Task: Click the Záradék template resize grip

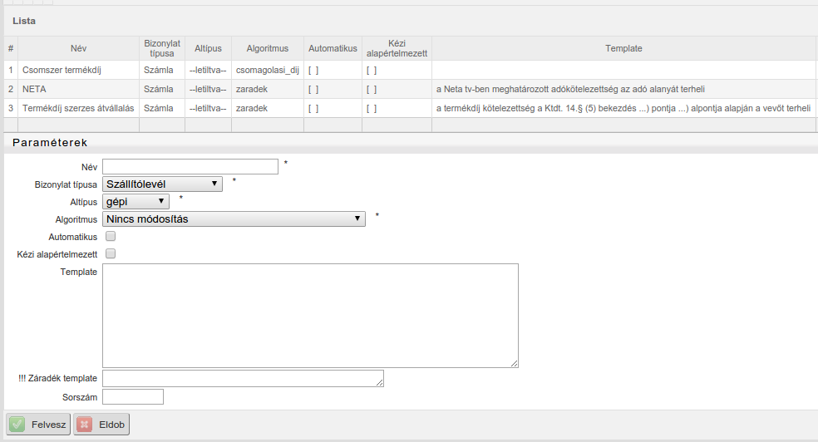Action: tap(380, 382)
